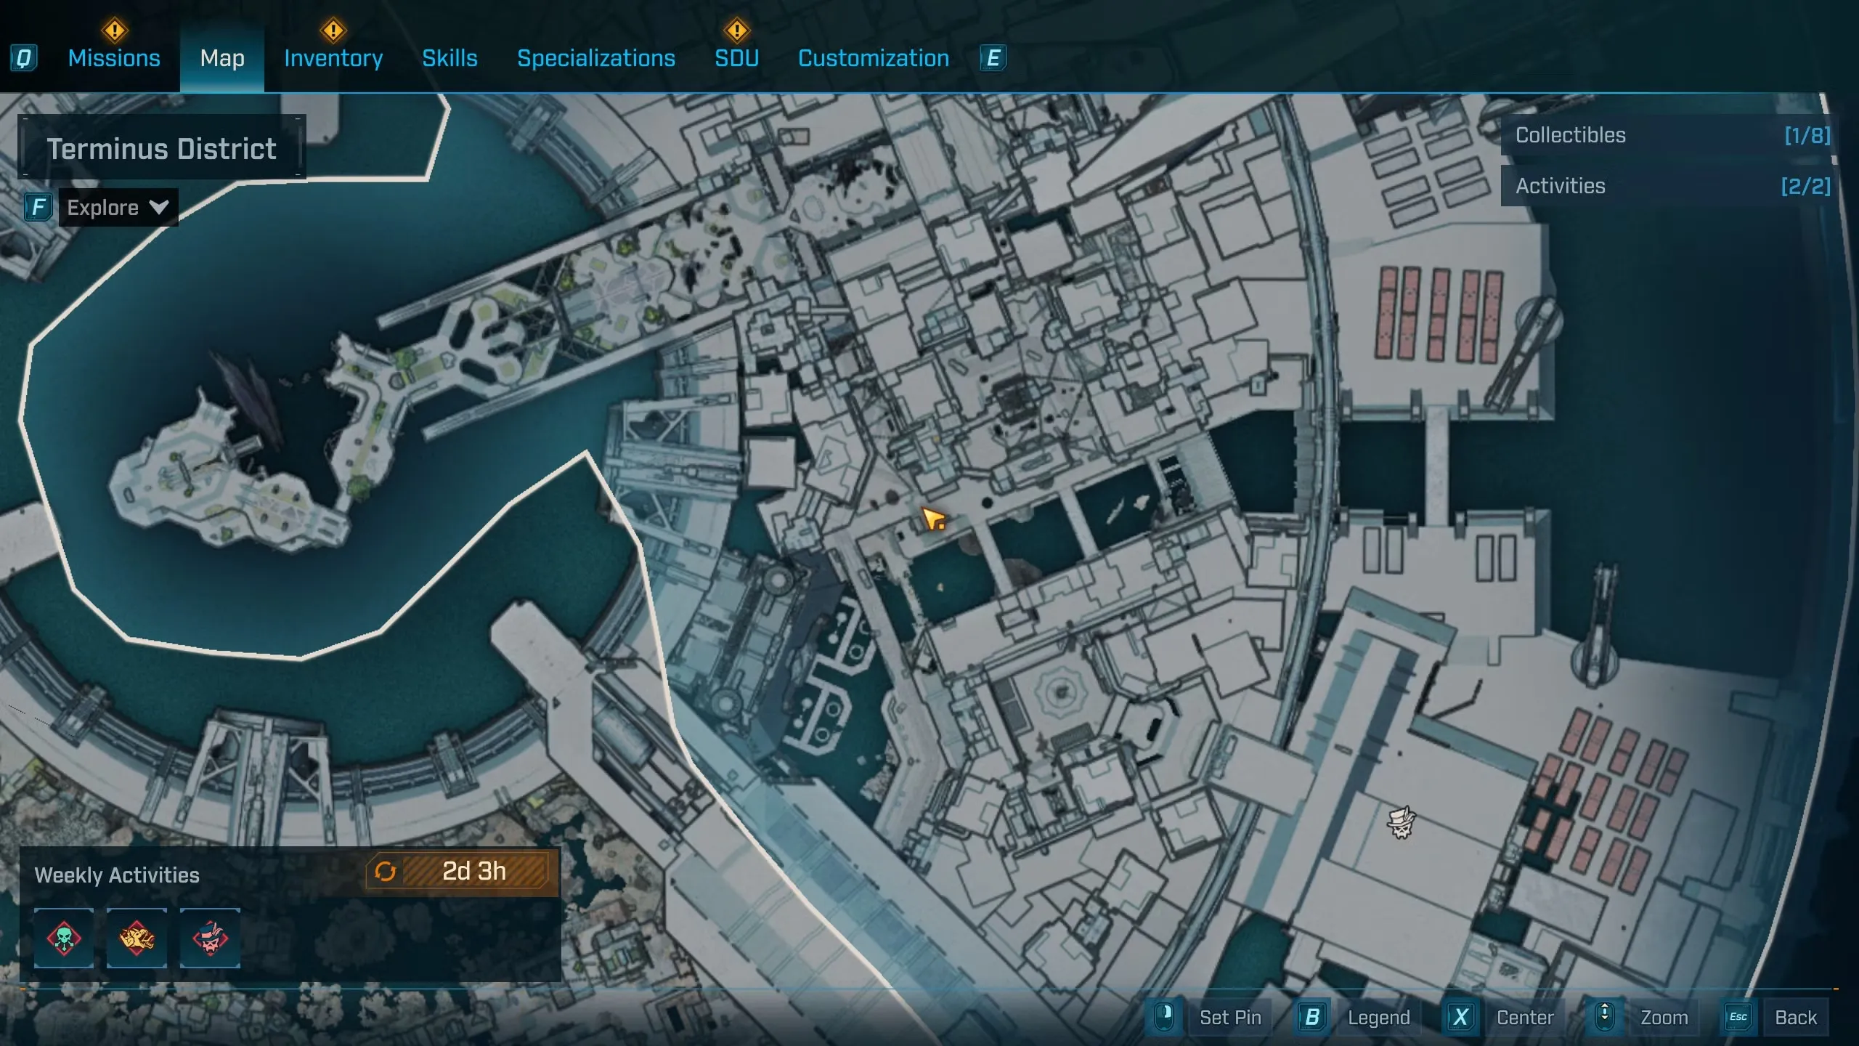The width and height of the screenshot is (1859, 1046).
Task: Expand the Explore dropdown
Action: pos(118,208)
